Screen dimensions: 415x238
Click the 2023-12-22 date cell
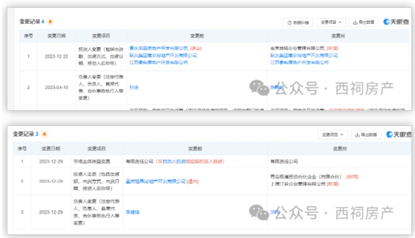pos(56,56)
